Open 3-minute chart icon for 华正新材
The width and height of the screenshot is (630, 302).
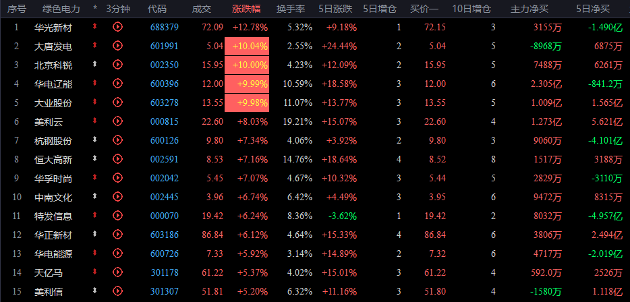coord(117,234)
